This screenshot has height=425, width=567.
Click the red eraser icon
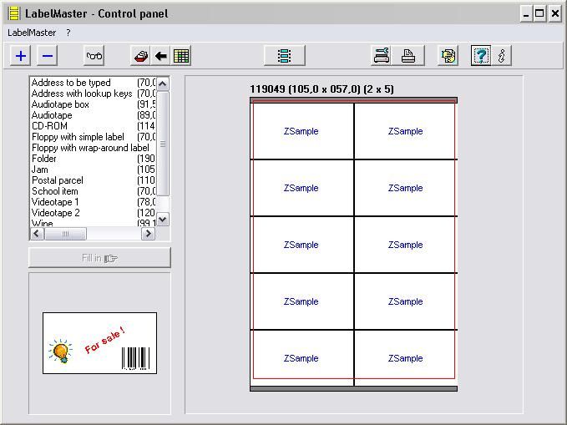click(141, 56)
